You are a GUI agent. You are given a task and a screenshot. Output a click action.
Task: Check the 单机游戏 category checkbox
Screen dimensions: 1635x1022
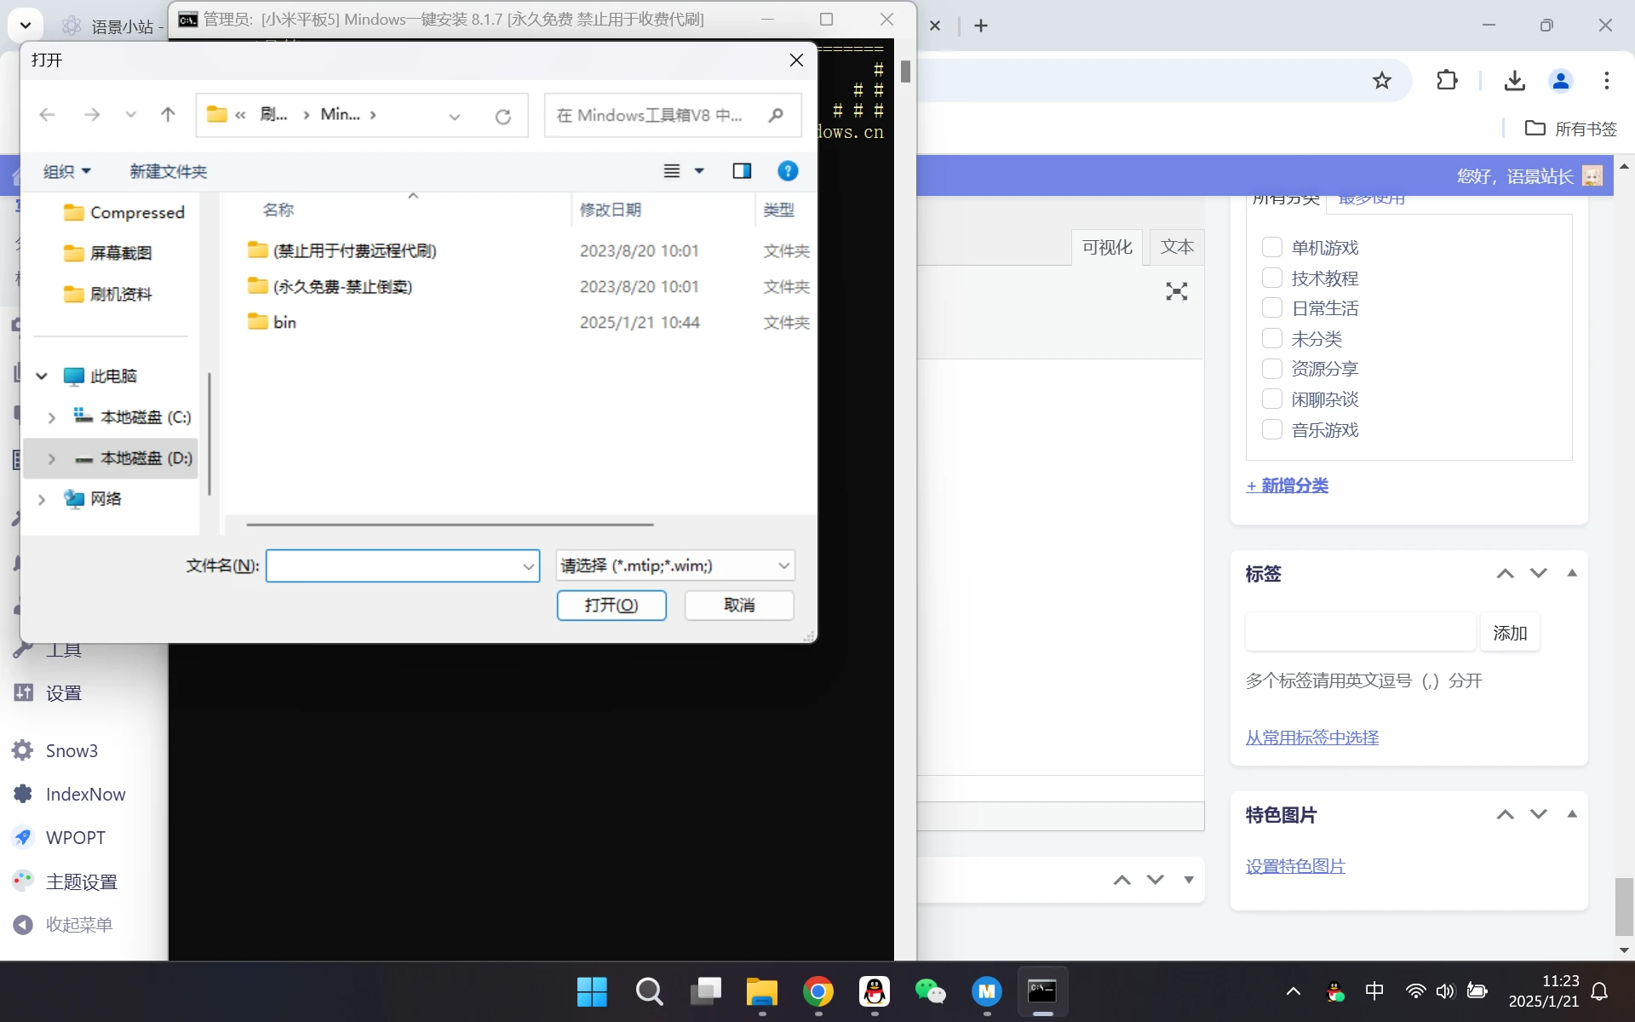(x=1271, y=246)
